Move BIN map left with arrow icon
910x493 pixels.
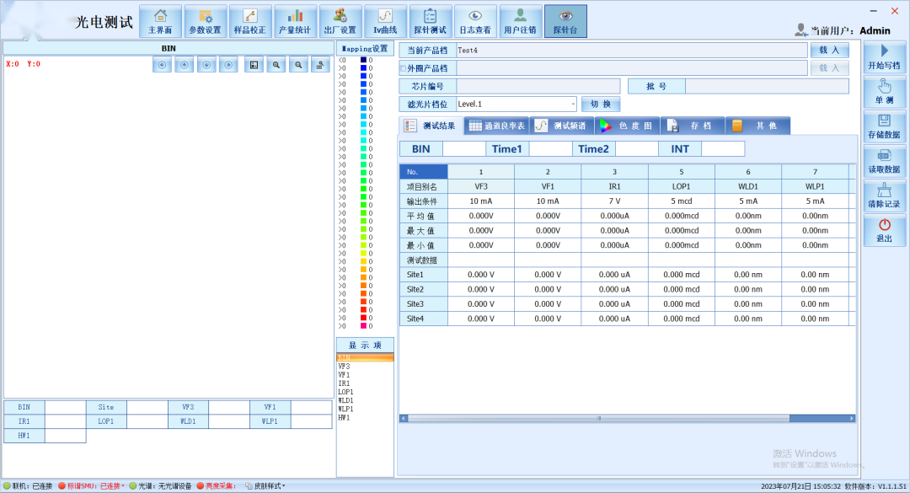pos(162,65)
